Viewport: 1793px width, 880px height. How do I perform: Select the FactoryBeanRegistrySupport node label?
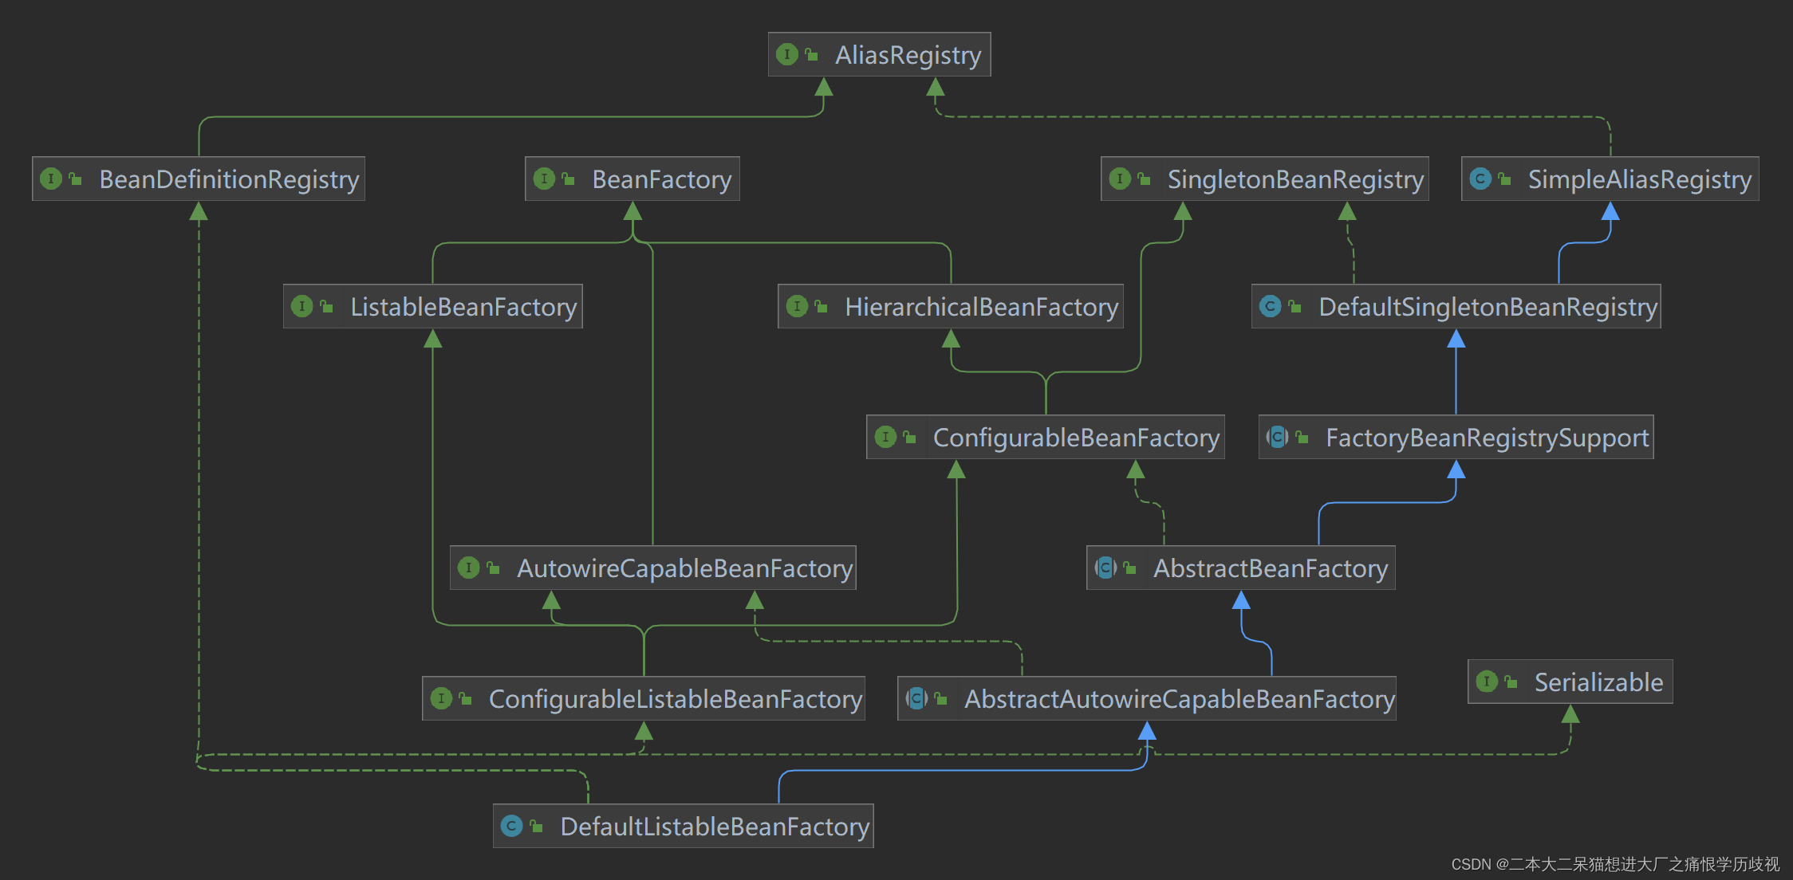click(x=1488, y=438)
